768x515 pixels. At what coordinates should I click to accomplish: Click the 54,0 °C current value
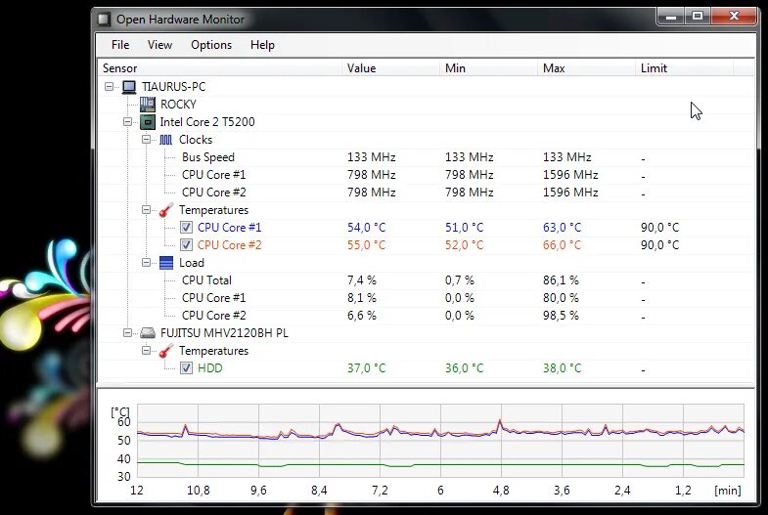(366, 228)
